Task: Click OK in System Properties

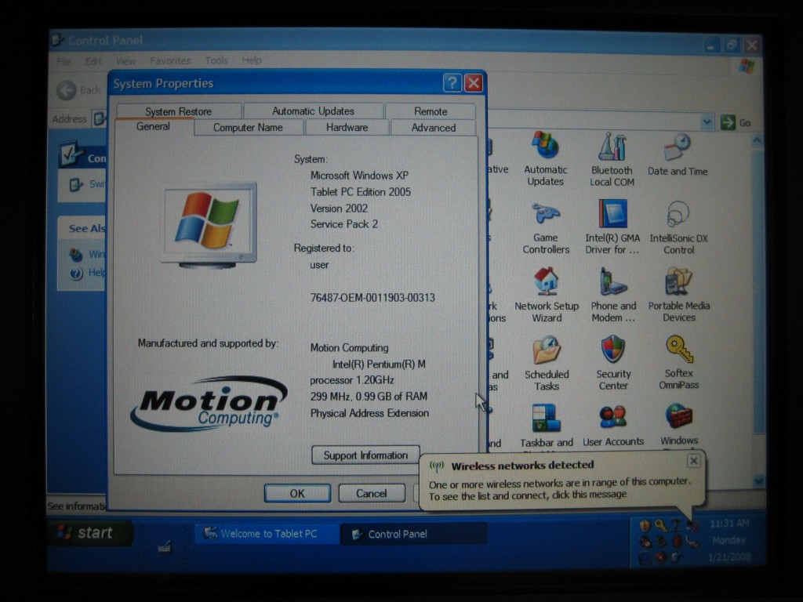Action: pos(297,494)
